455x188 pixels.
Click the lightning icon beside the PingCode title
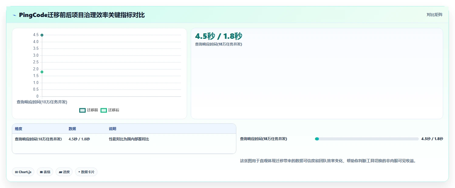(15, 15)
